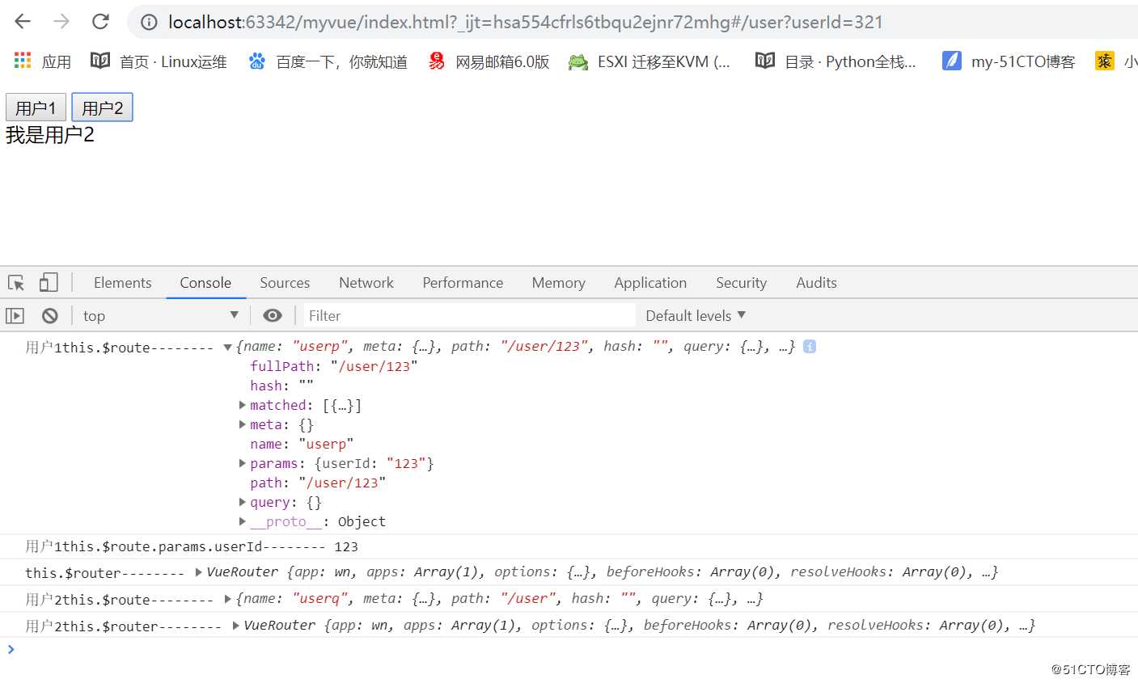Open the 网易邮箱6.0版 bookmark
1138x683 pixels.
pos(489,61)
